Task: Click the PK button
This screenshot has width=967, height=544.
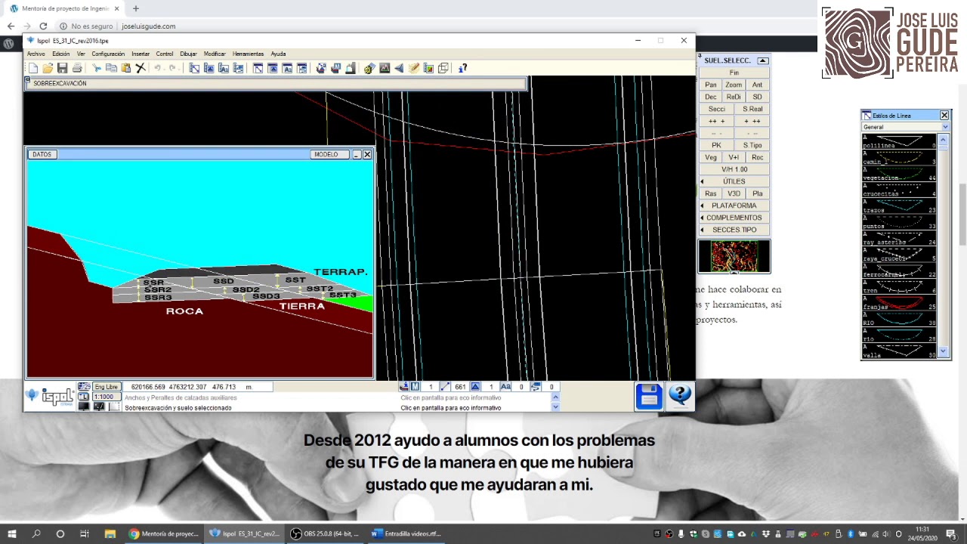Action: click(x=716, y=145)
